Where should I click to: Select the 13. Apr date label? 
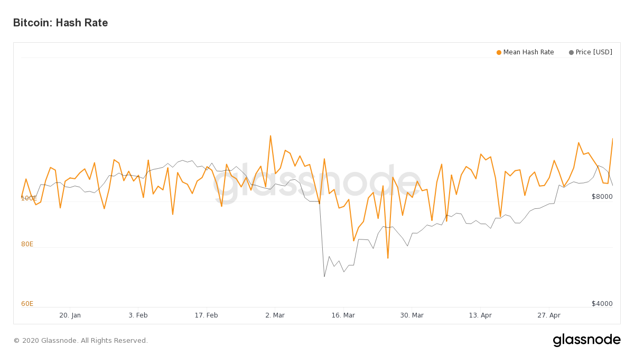(480, 315)
